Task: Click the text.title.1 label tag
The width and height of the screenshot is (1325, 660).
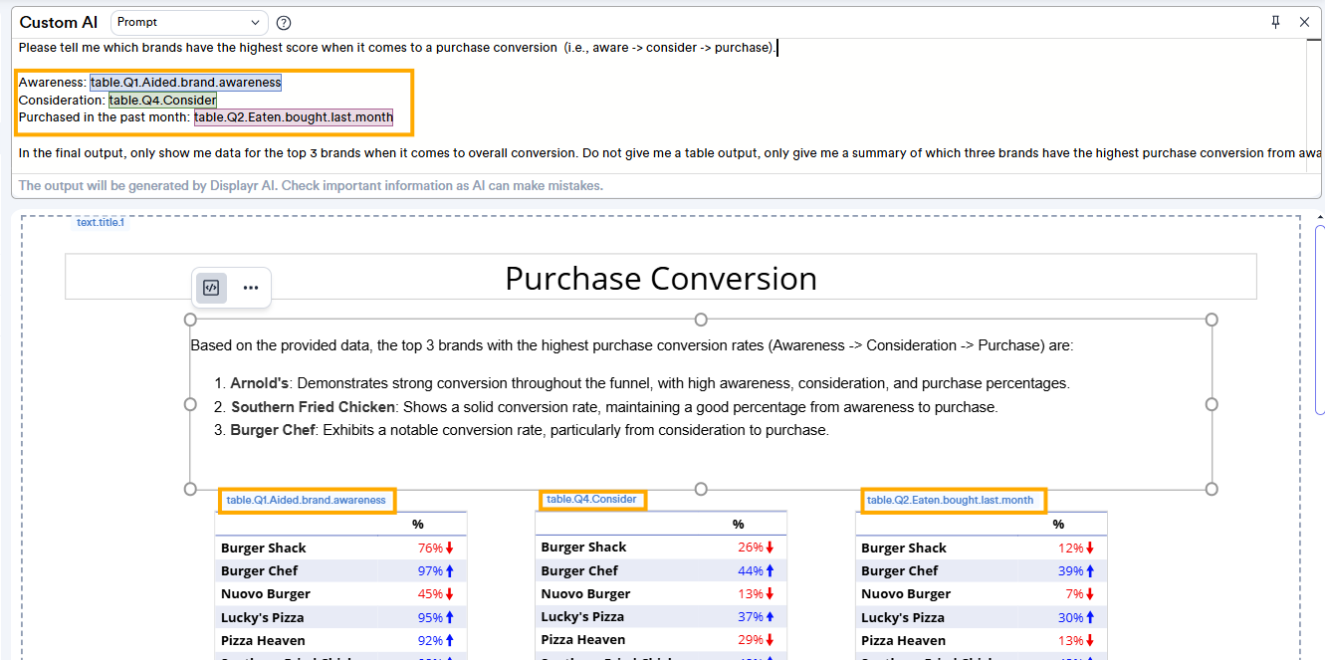Action: point(101,223)
